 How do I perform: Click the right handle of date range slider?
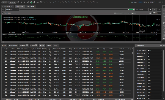[134, 10]
